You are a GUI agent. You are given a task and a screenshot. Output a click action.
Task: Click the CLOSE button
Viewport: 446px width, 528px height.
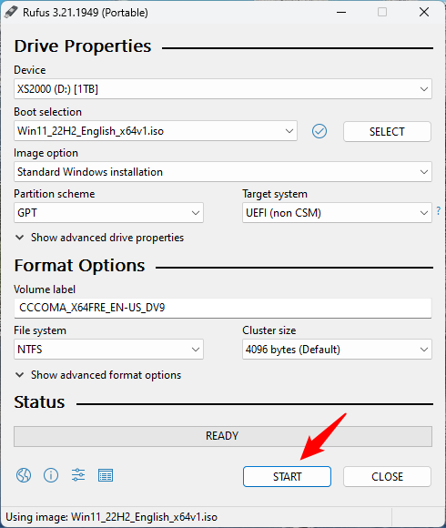pyautogui.click(x=387, y=476)
